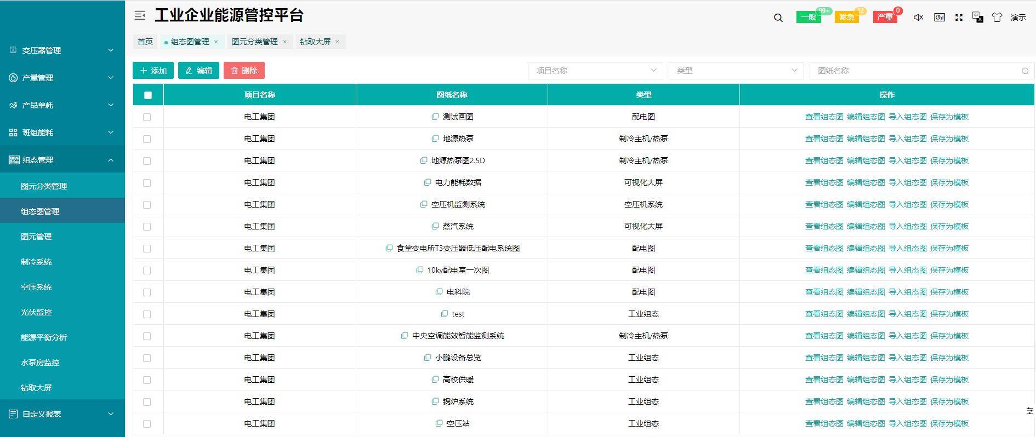Click the copy icon beside 蒸汽系统

pyautogui.click(x=435, y=226)
